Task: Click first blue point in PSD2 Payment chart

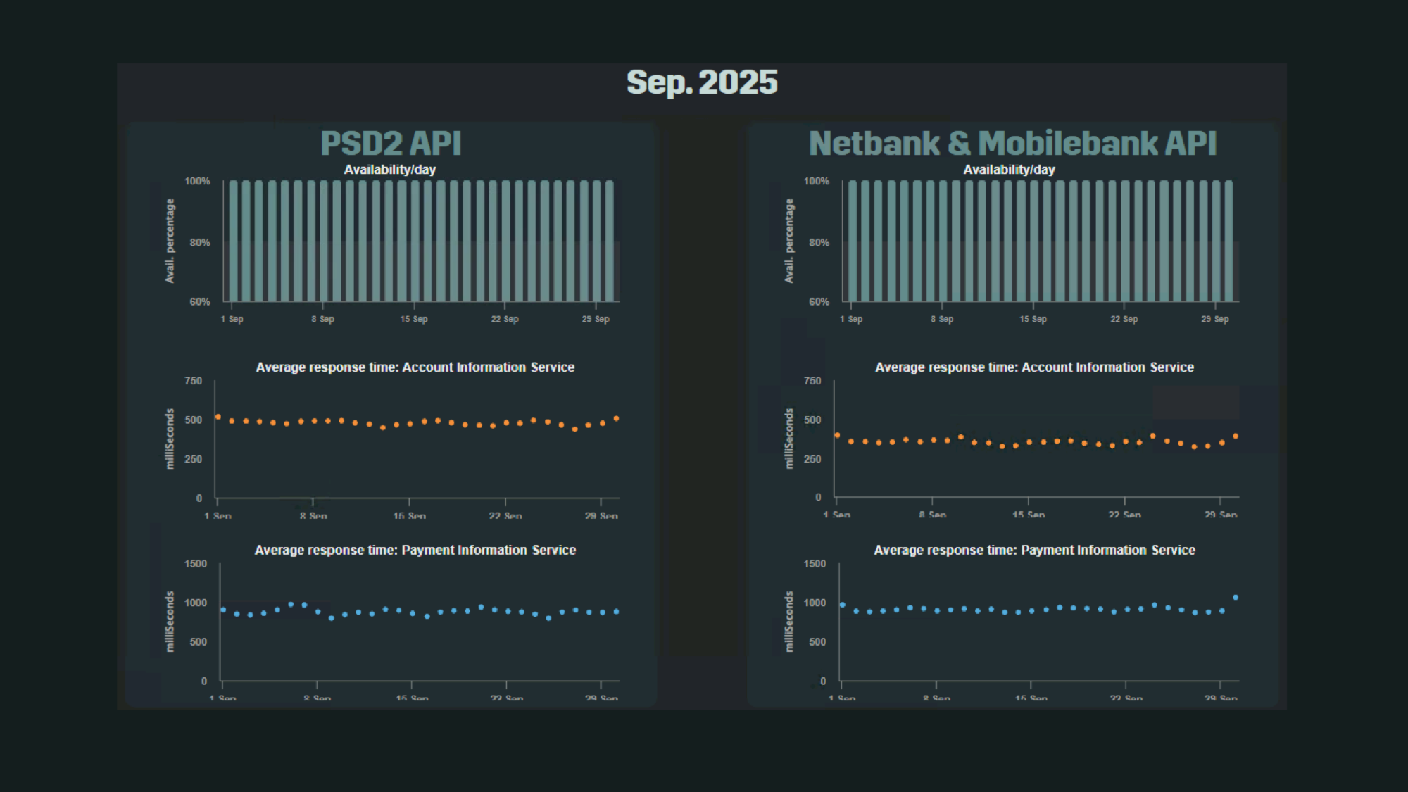Action: tap(223, 610)
